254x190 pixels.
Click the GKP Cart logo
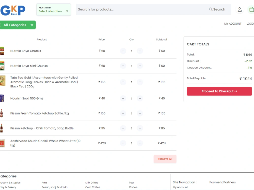coord(13,10)
